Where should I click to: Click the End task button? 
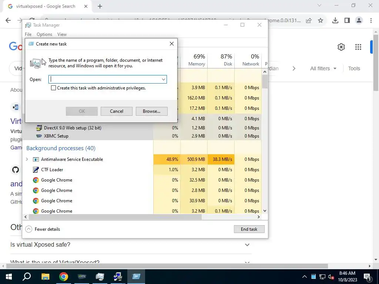point(249,229)
